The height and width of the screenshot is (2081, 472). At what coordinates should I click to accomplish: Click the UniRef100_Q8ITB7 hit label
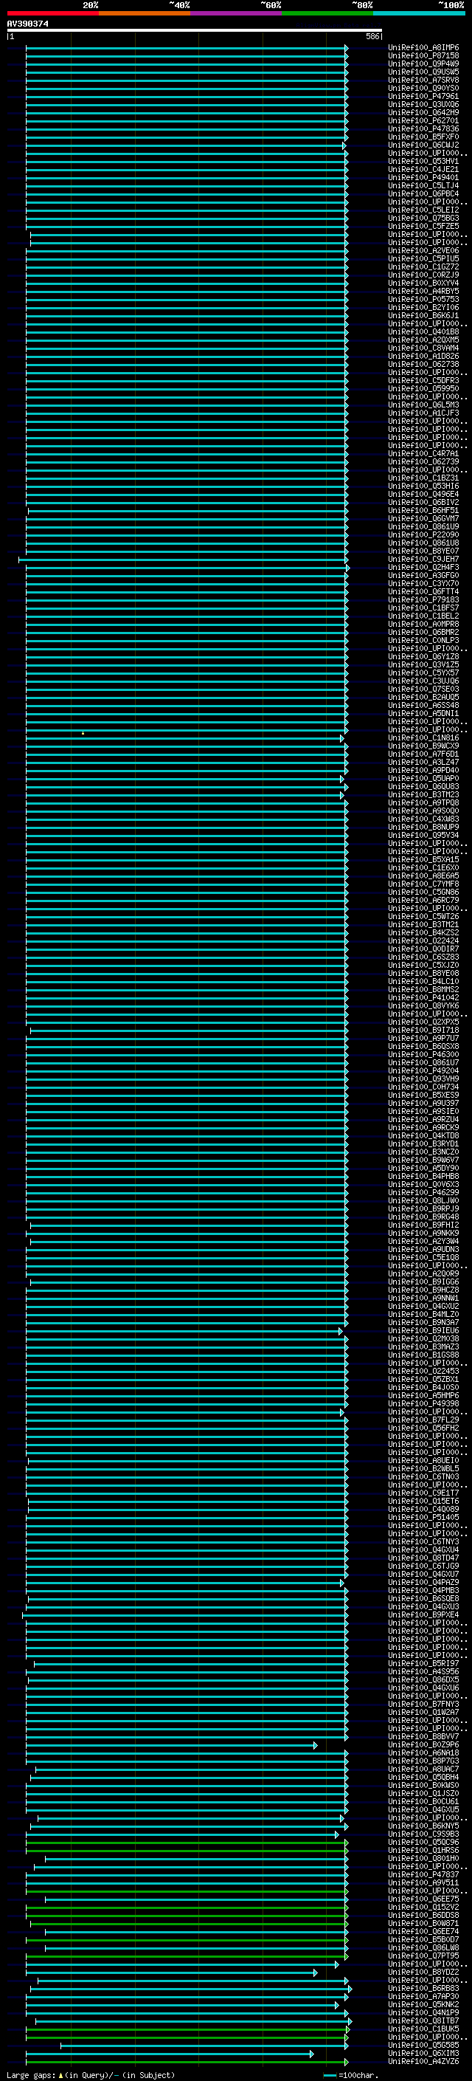point(423,2020)
